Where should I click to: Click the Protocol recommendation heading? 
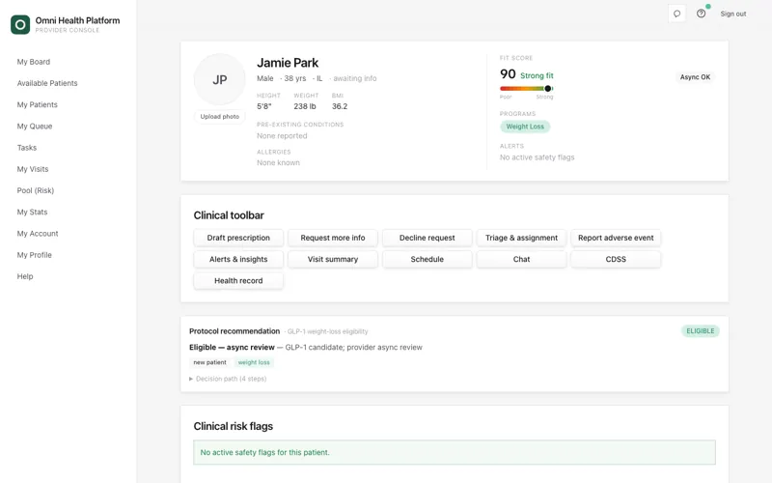click(234, 331)
